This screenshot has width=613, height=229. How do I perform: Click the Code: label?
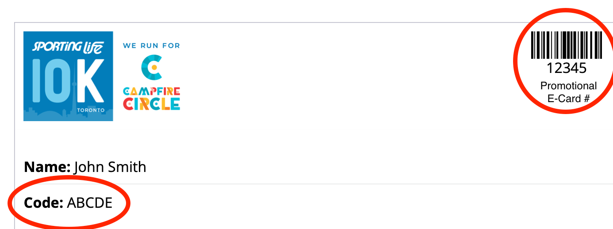[44, 202]
